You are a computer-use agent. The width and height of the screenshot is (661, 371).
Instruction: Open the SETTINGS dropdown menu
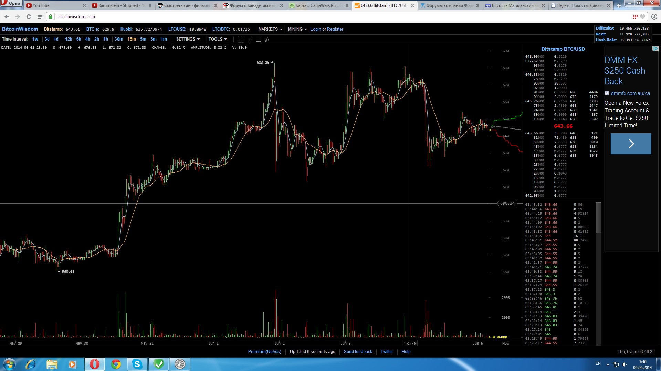point(188,39)
